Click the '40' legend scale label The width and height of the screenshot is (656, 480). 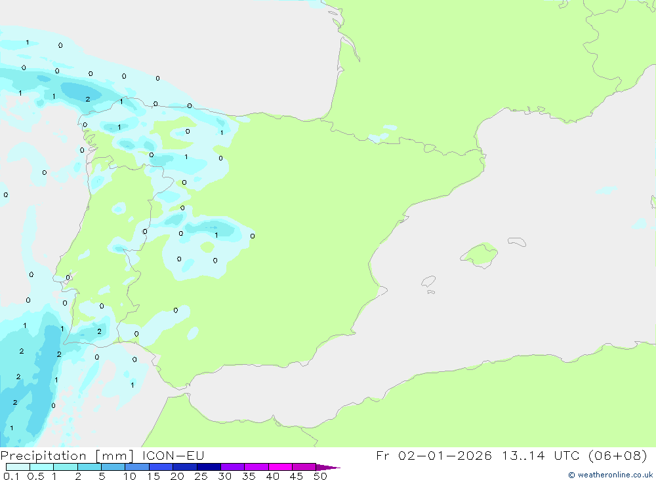(x=273, y=476)
